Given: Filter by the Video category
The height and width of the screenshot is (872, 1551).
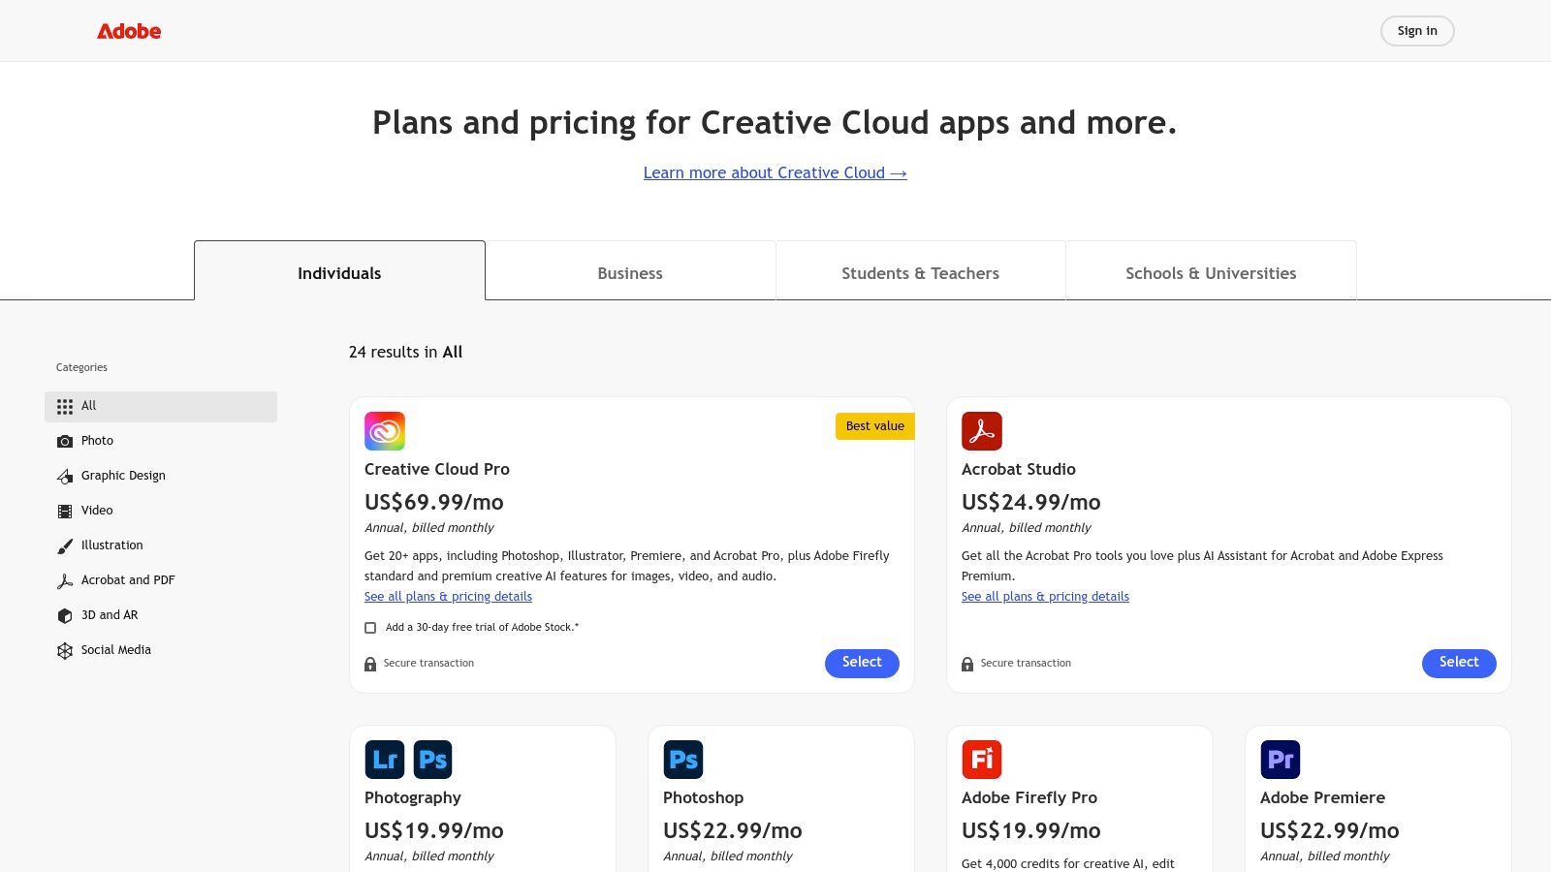Looking at the screenshot, I should pos(97,511).
